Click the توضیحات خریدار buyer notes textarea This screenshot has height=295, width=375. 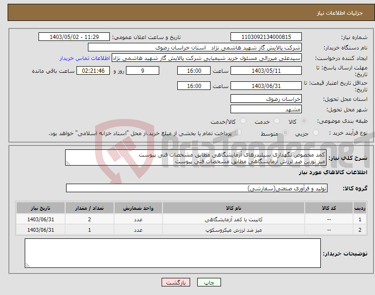[x=173, y=253]
